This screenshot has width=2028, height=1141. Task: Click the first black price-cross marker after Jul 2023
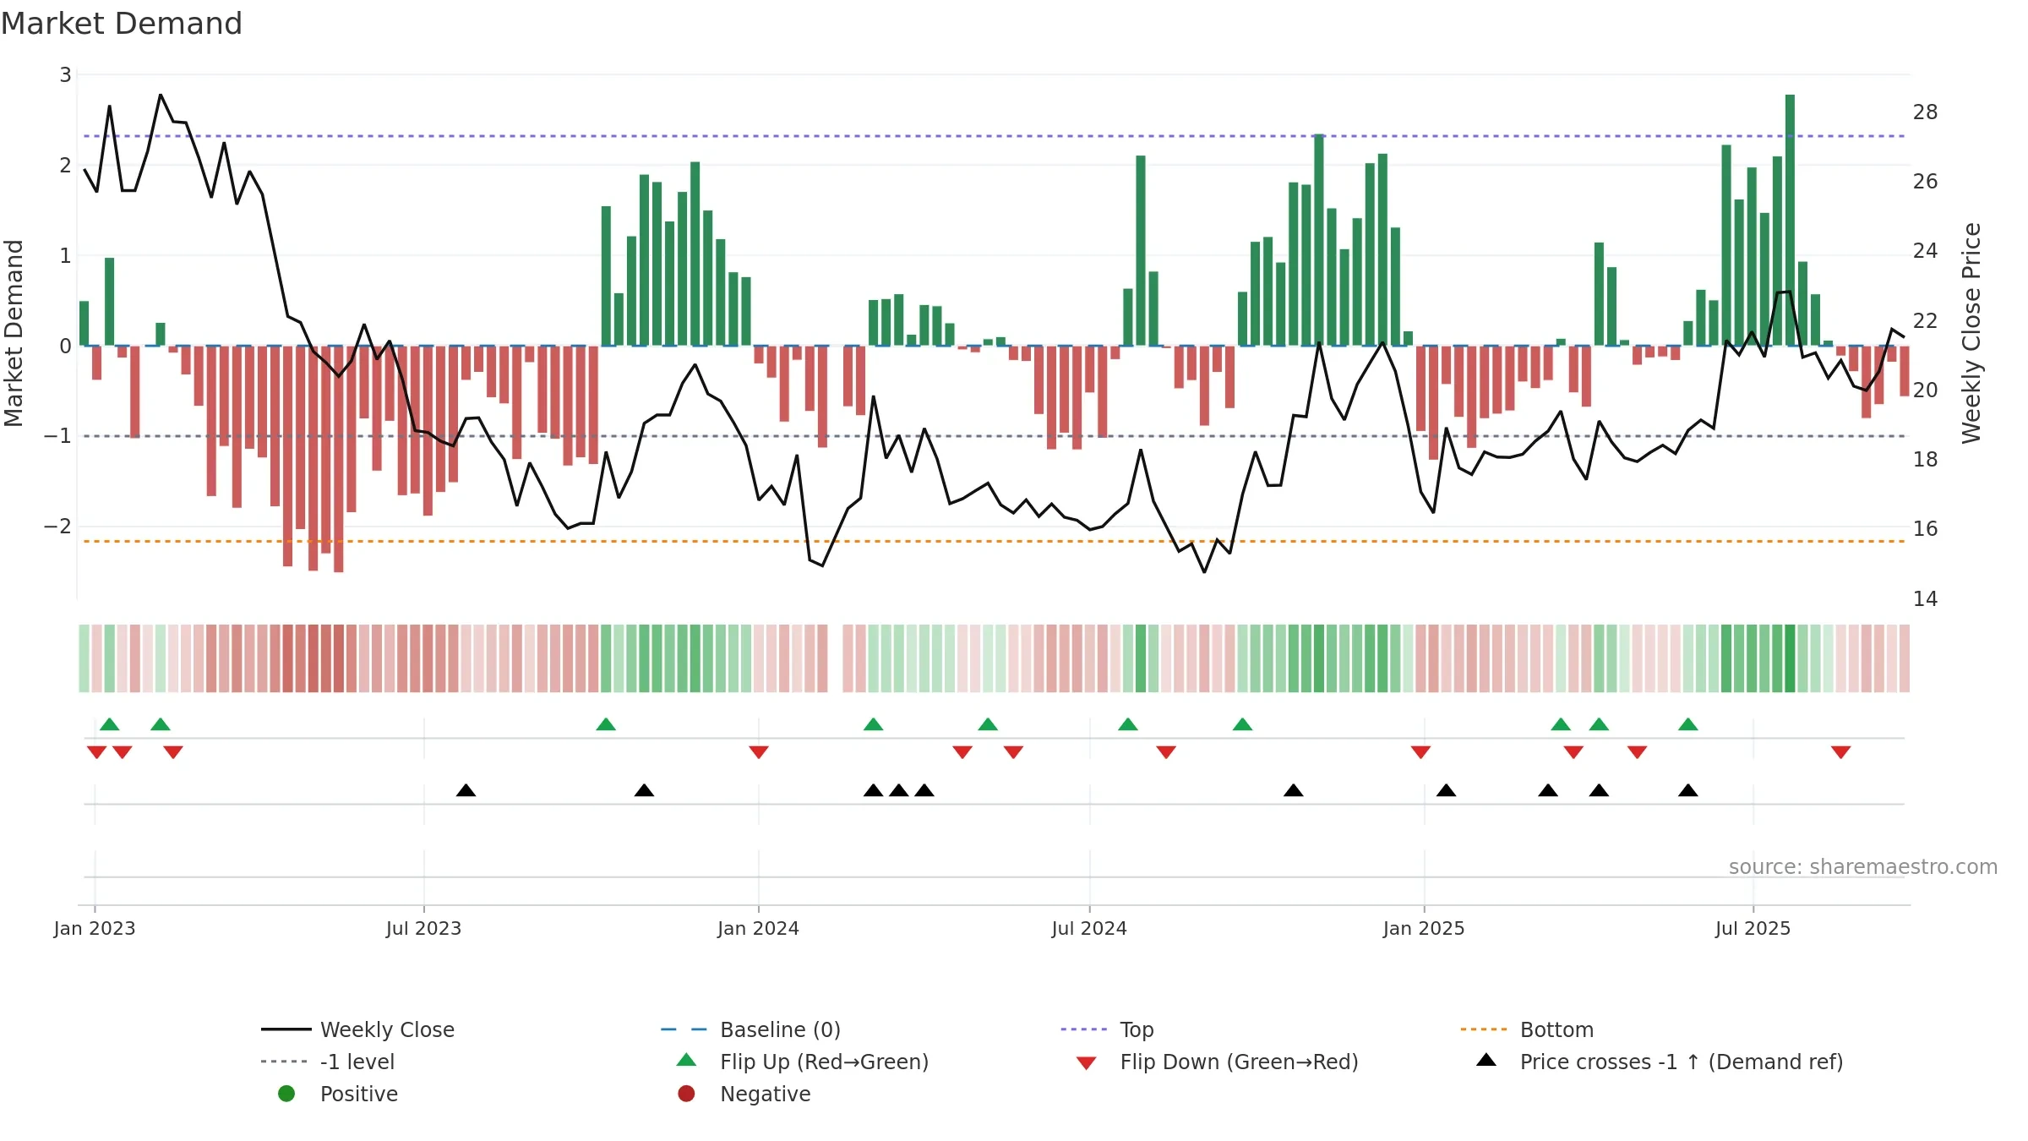(466, 790)
